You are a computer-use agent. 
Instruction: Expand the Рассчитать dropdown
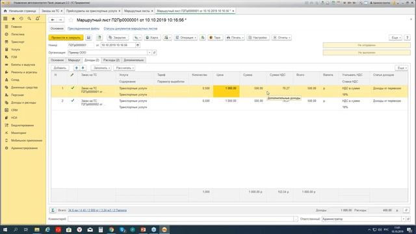coord(124,68)
